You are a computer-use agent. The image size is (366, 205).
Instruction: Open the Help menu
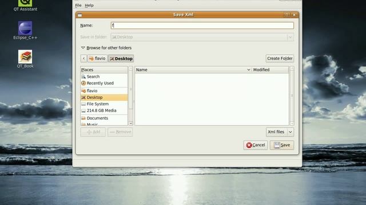click(x=89, y=5)
